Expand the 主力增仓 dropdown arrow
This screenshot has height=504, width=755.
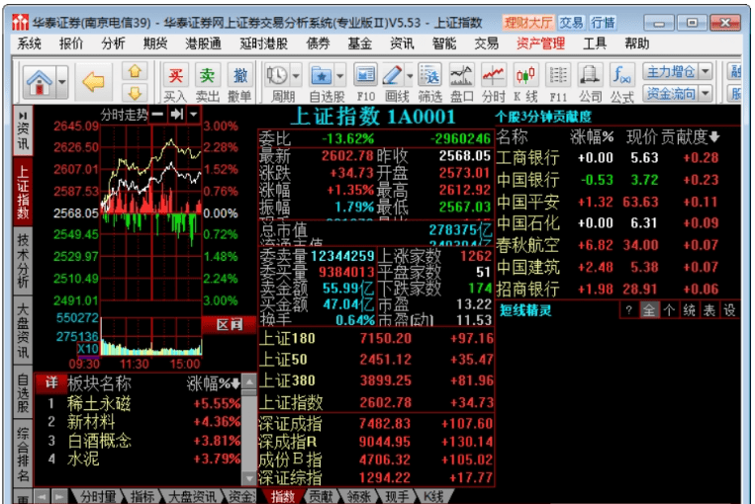pos(706,72)
